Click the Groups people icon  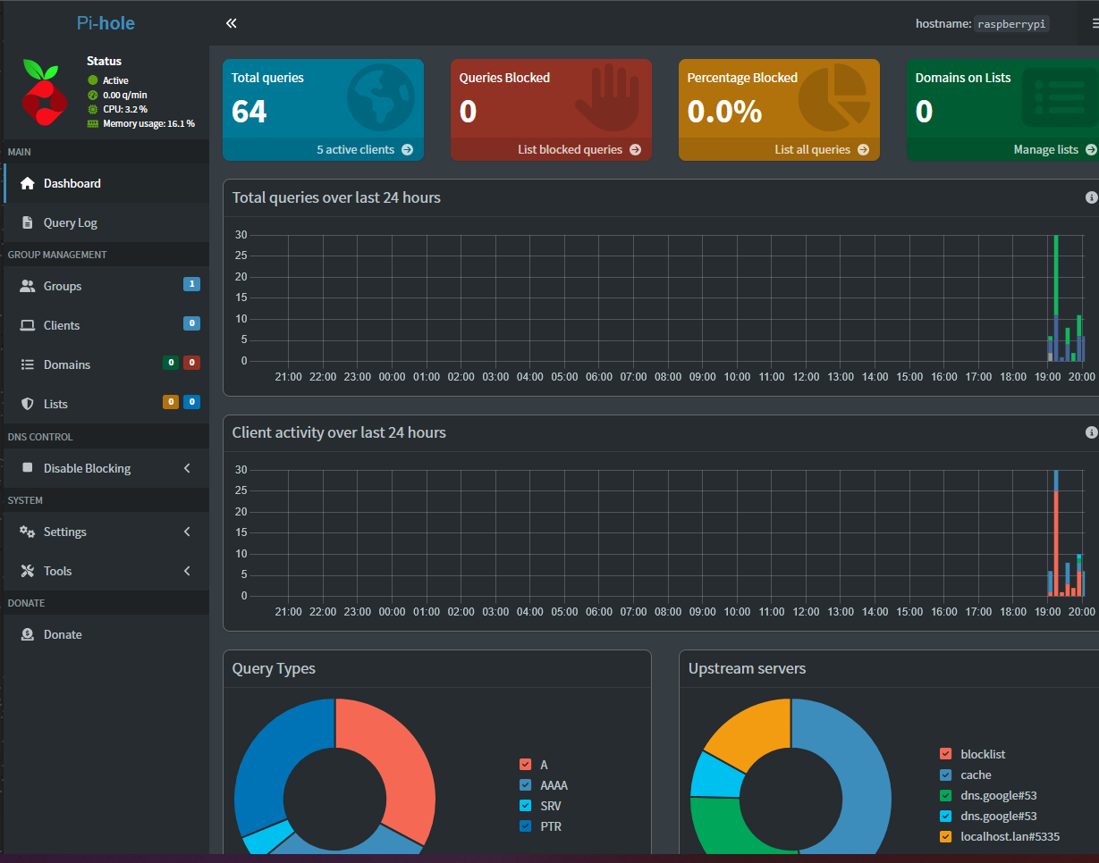(25, 285)
